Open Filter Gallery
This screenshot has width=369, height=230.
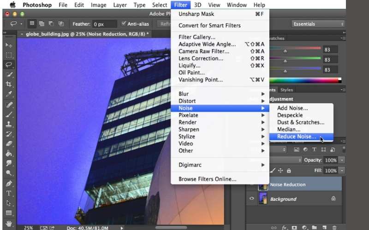tap(220, 37)
